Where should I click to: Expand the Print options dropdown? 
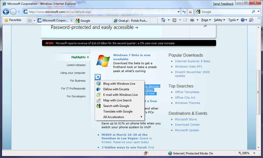pos(197,20)
